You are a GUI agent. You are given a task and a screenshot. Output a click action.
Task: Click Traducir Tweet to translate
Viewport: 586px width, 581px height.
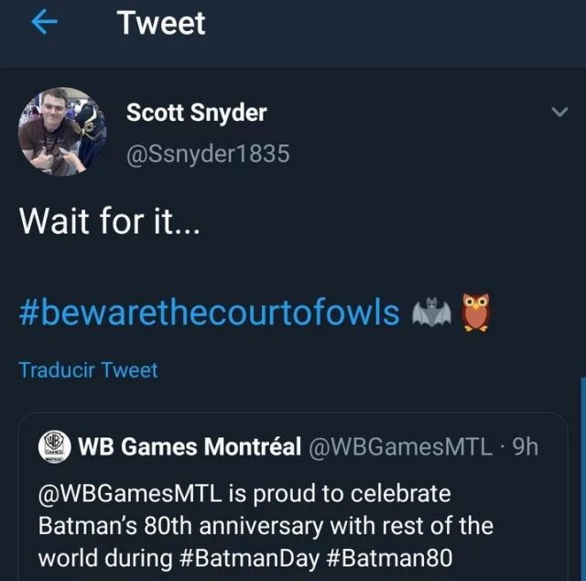88,370
